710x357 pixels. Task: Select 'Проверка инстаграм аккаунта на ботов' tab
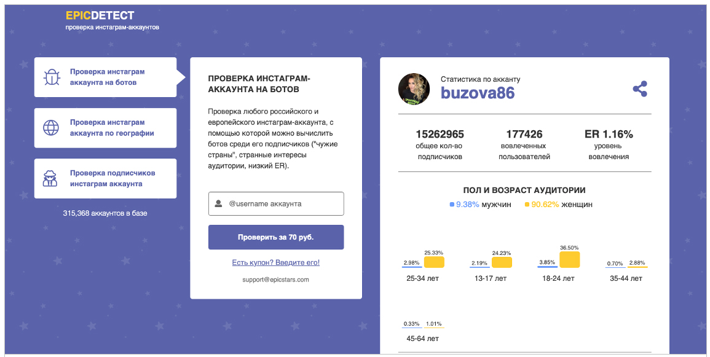[x=106, y=77]
